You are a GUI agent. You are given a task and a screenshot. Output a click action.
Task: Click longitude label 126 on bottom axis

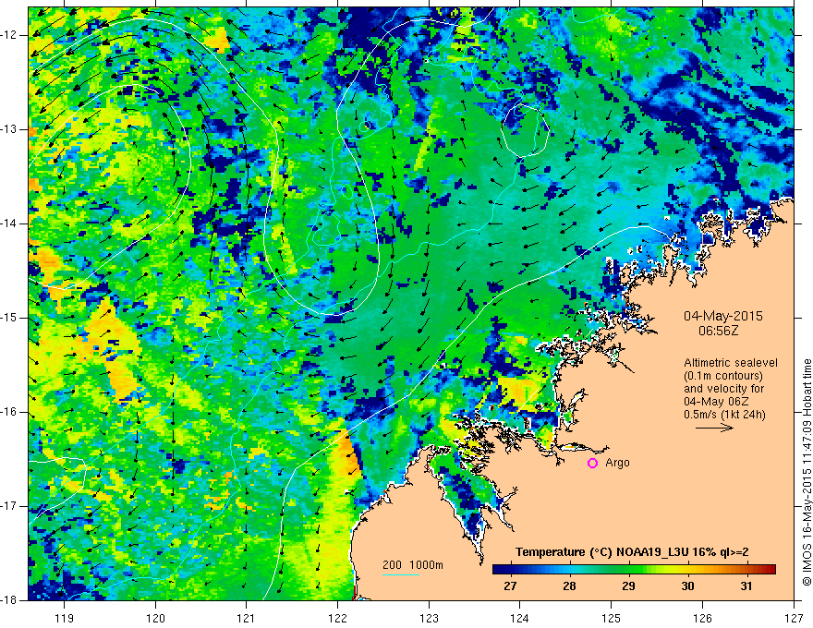pyautogui.click(x=702, y=618)
